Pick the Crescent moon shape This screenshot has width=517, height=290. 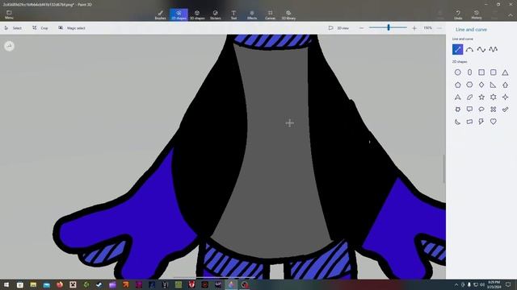458,122
